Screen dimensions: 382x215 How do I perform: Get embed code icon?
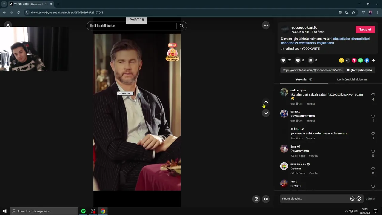[348, 60]
